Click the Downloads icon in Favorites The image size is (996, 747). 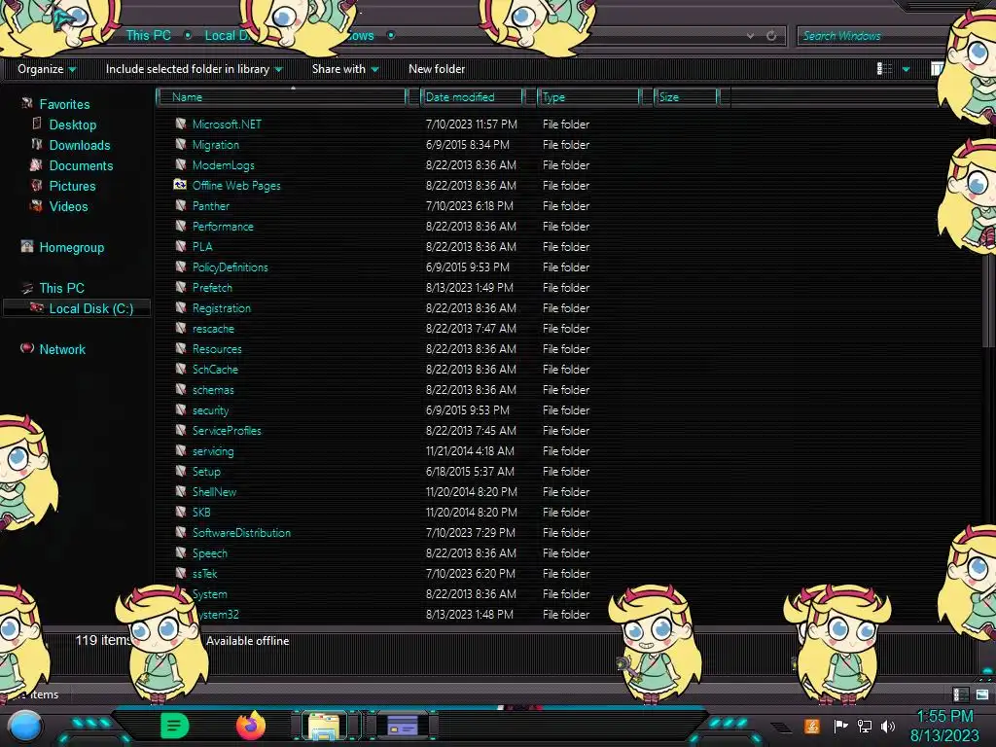[x=37, y=144]
